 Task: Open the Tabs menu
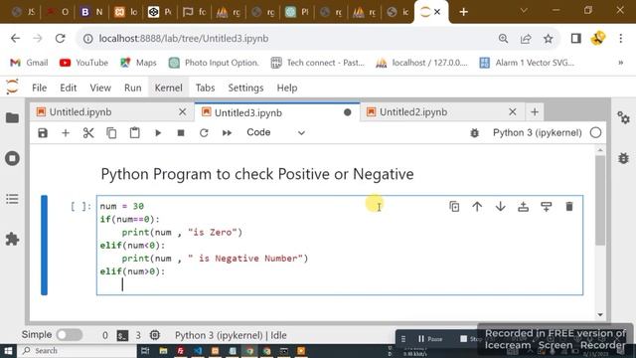tap(205, 88)
